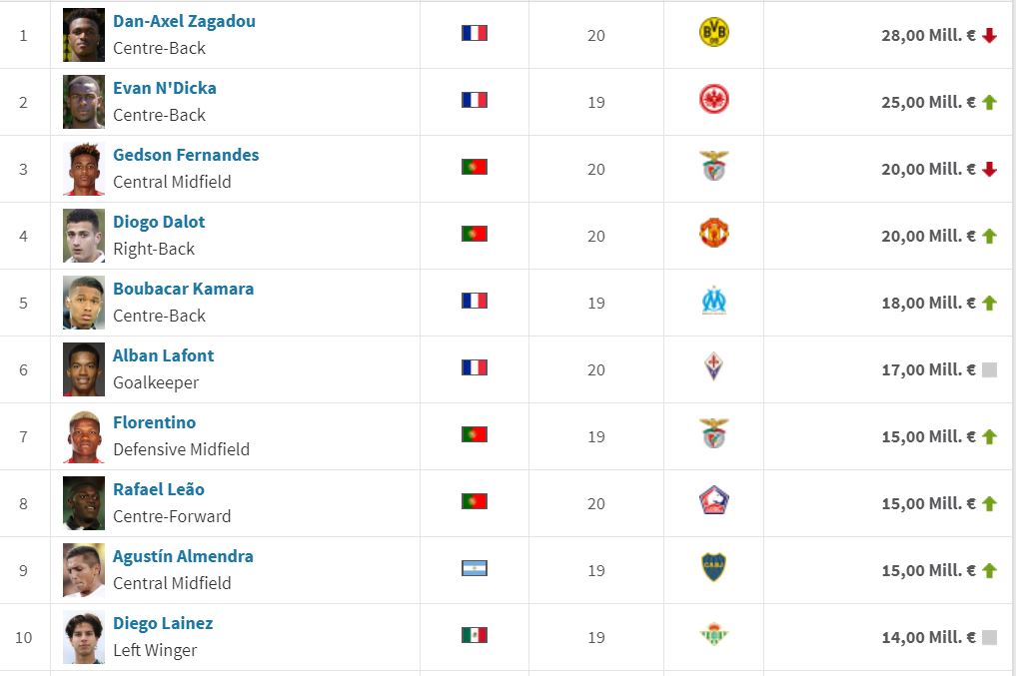Open Diogo Dalot player profile link
This screenshot has width=1016, height=676.
pyautogui.click(x=159, y=222)
